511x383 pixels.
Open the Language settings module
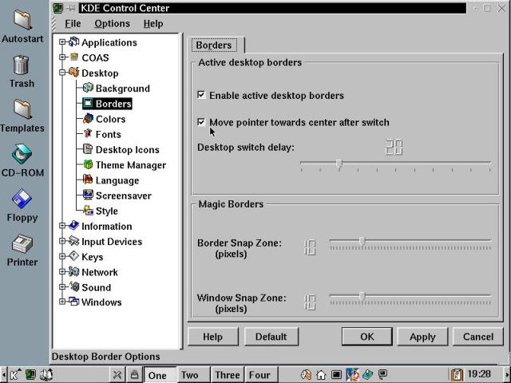(117, 180)
